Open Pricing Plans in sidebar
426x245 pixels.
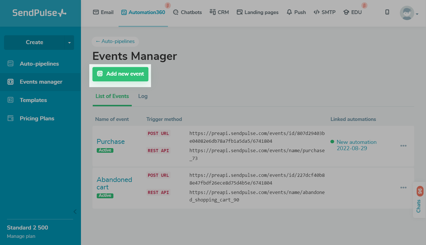point(37,118)
